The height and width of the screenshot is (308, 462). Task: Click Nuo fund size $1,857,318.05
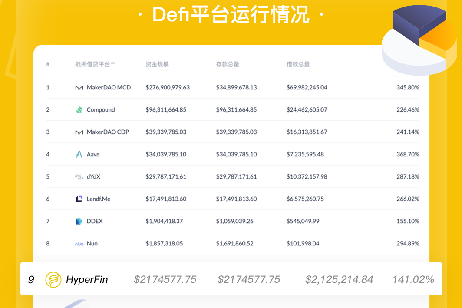(164, 243)
